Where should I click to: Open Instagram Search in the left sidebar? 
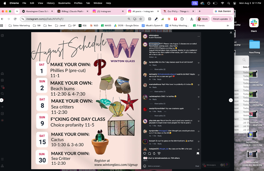[2, 94]
